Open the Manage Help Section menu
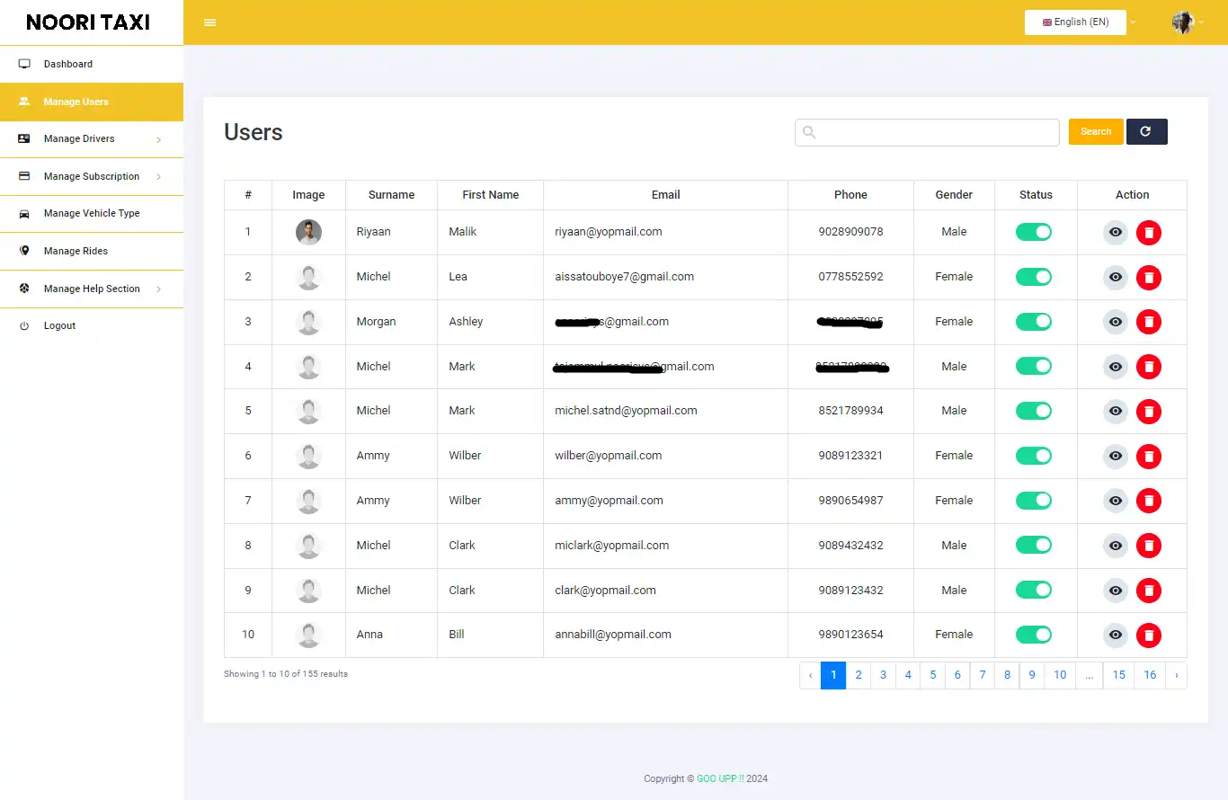Image resolution: width=1228 pixels, height=800 pixels. tap(92, 289)
